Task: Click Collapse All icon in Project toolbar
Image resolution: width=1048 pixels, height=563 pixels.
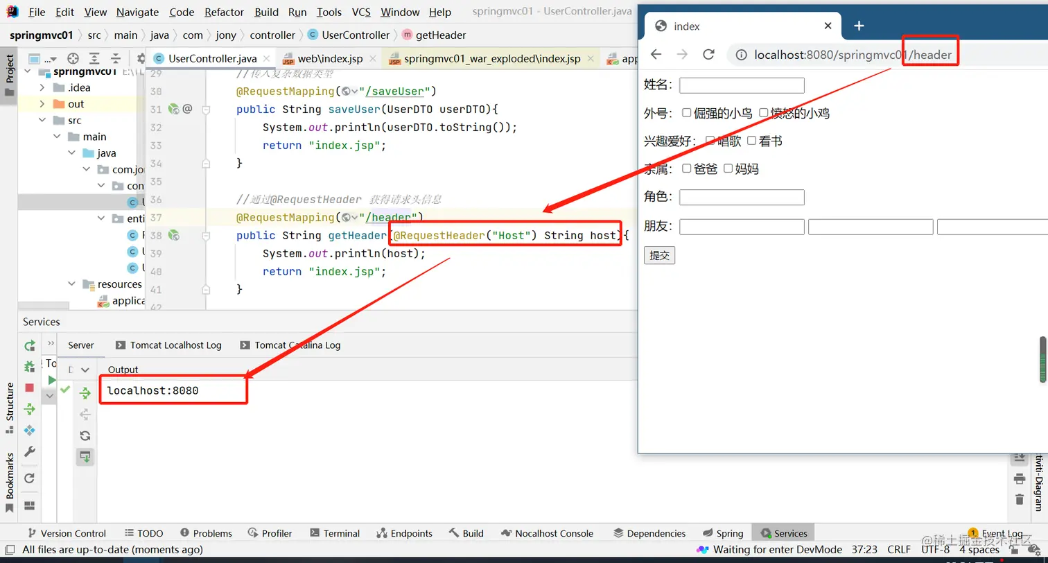Action: pos(116,59)
